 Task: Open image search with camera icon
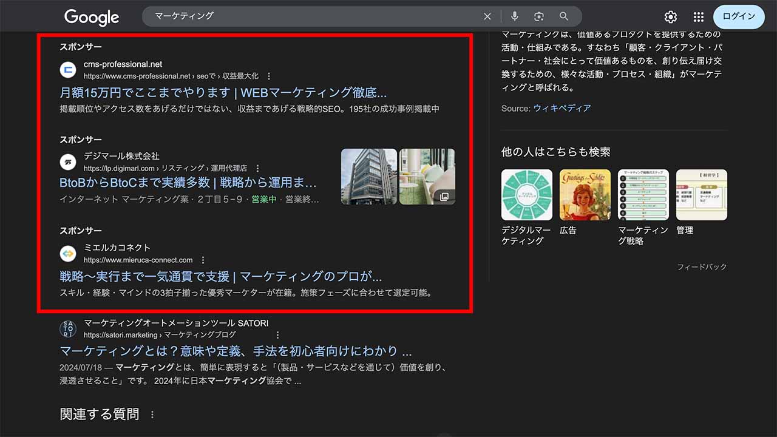[x=539, y=16]
